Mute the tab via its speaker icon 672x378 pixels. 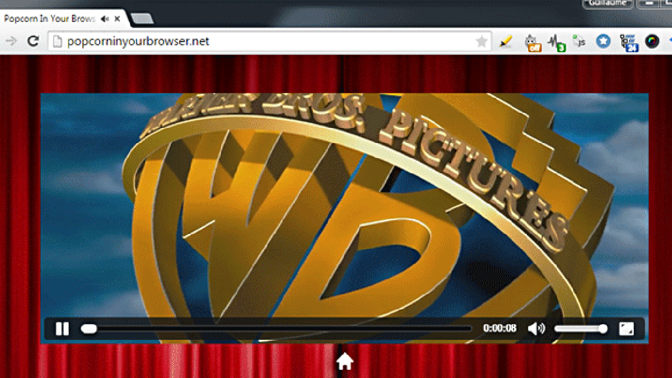[x=105, y=18]
